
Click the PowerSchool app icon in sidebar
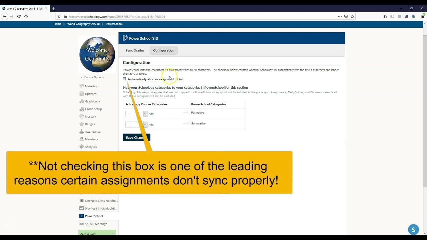[x=82, y=216]
